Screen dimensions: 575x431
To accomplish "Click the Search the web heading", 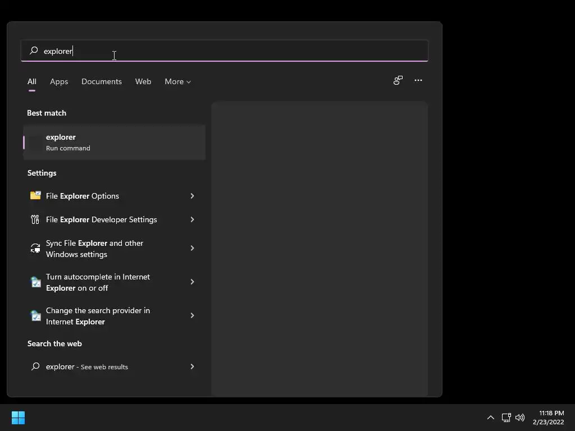I will pyautogui.click(x=54, y=343).
